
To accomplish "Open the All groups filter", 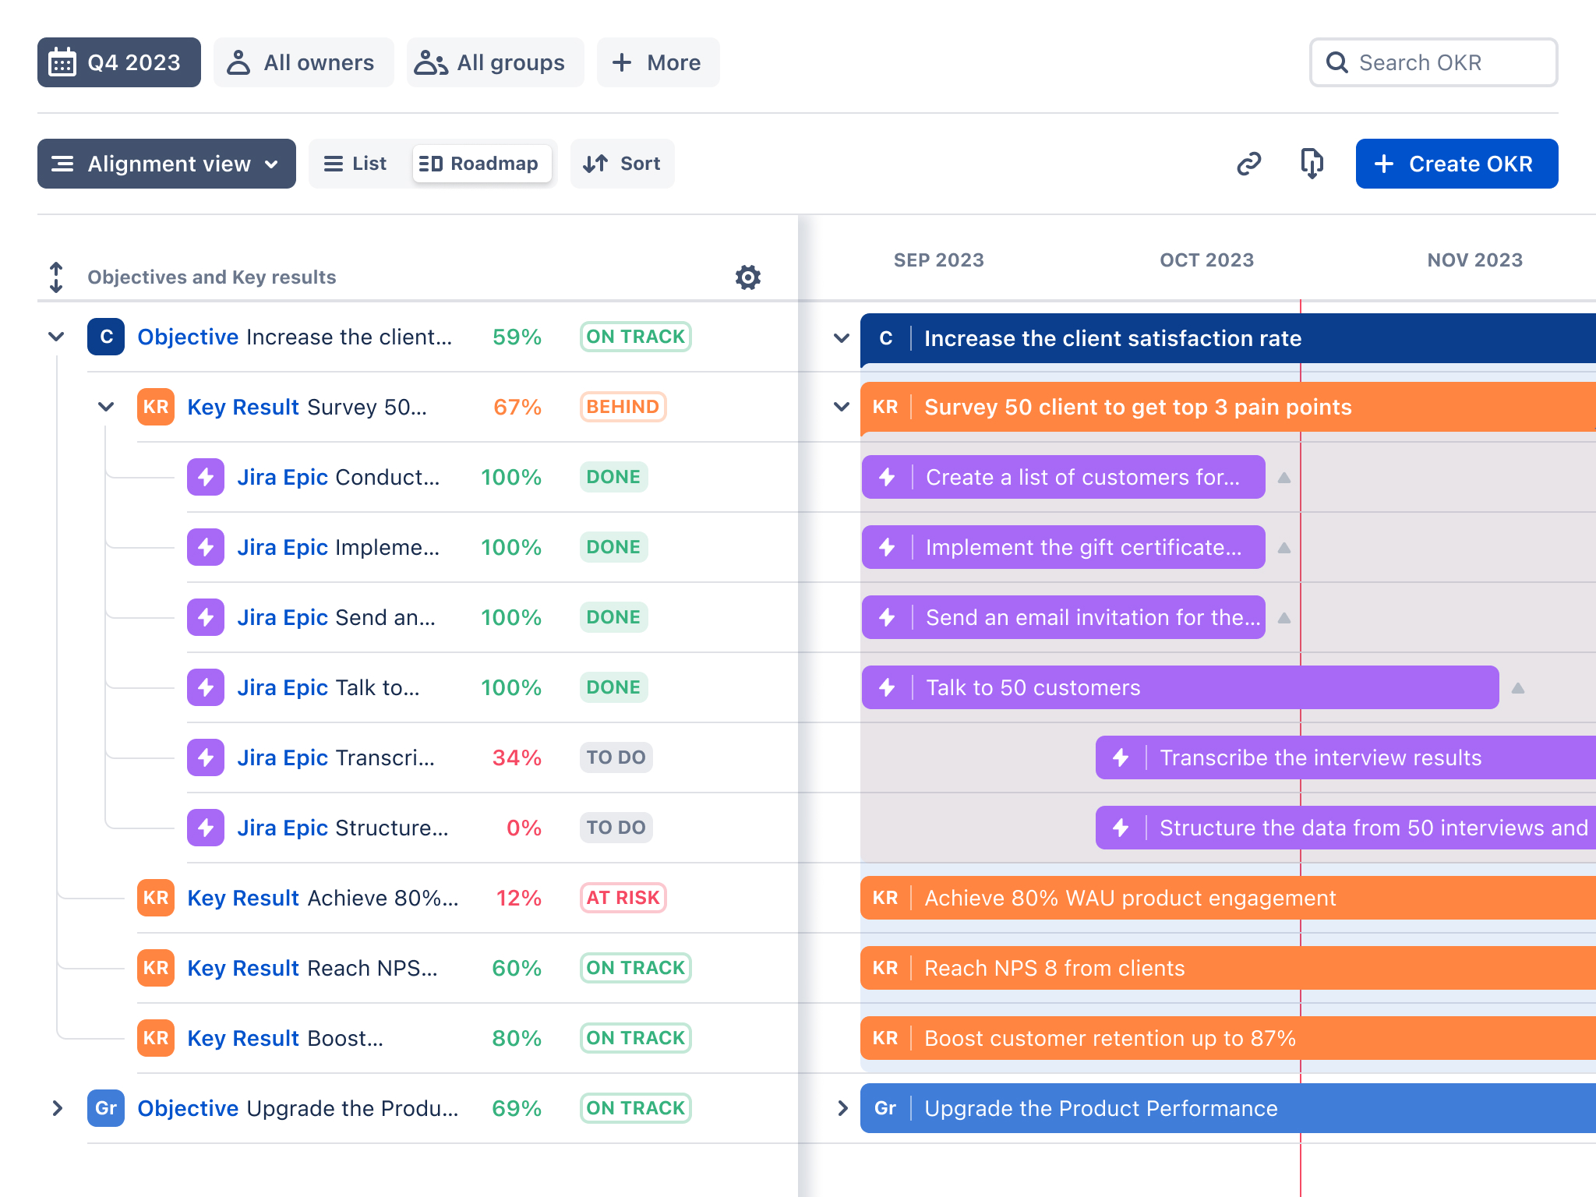I will [495, 62].
